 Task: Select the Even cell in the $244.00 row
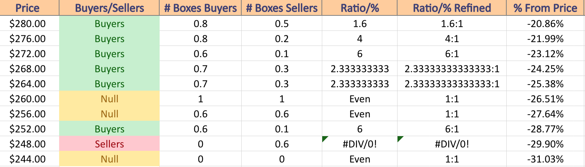(360, 159)
